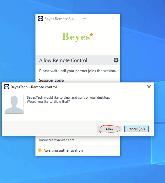Click the Allow Remote Control header
Screen dimensions: 165x183
click(63, 60)
